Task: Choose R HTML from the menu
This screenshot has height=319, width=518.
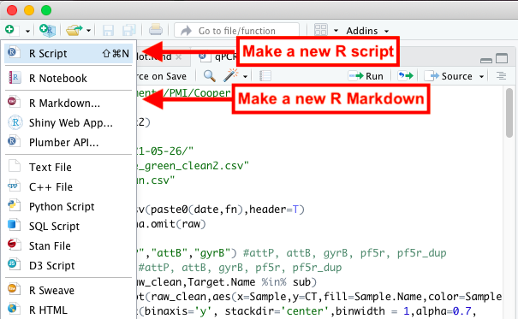Action: click(x=68, y=310)
